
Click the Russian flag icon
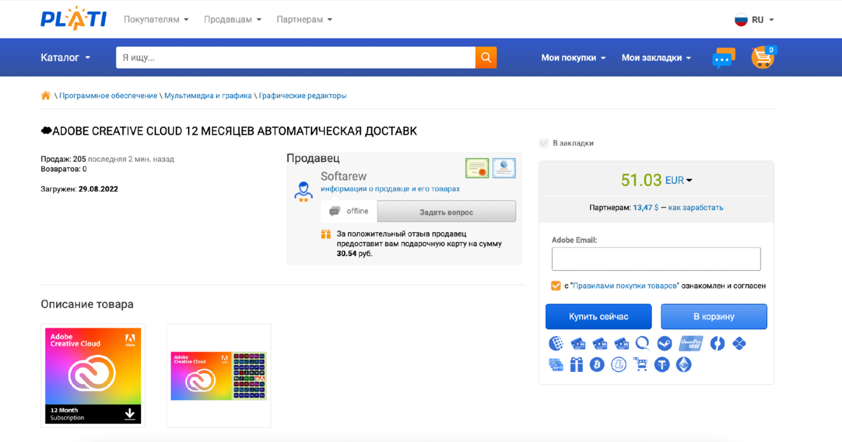click(741, 20)
